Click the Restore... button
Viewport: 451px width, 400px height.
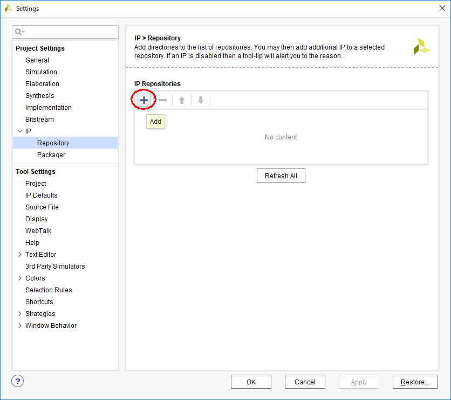[414, 382]
